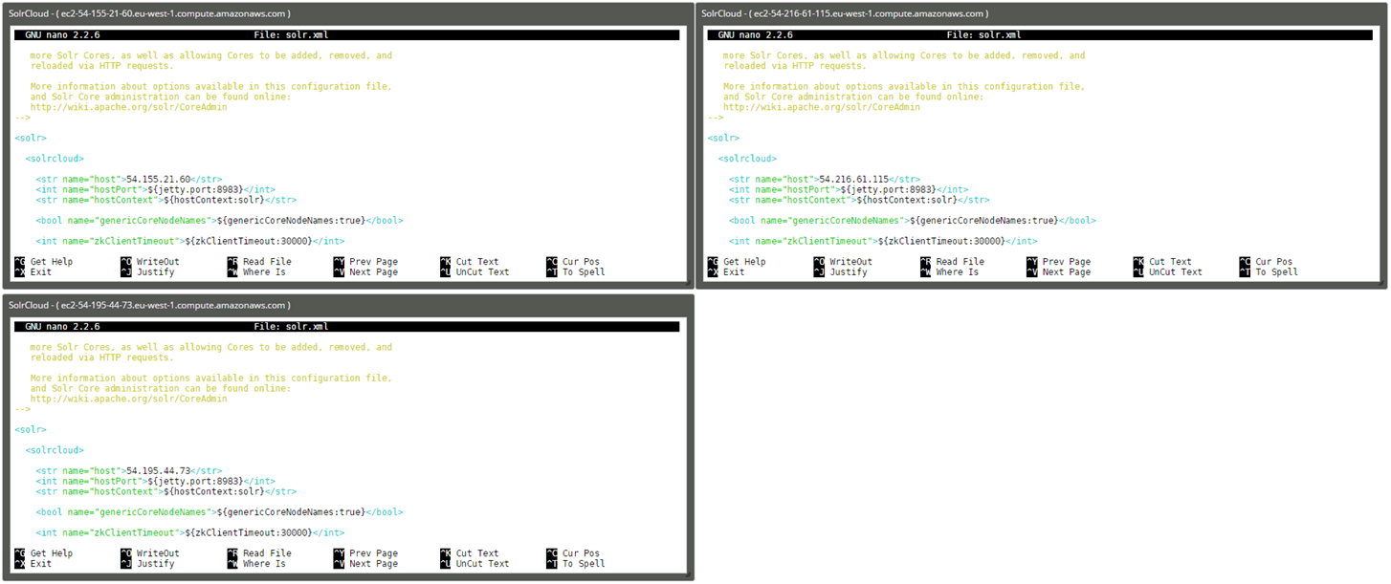
Task: Select title bar of ec2-54-195-44-73 SolrCloud window
Action: point(347,305)
